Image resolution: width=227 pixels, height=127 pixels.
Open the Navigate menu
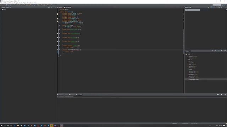tap(16, 3)
